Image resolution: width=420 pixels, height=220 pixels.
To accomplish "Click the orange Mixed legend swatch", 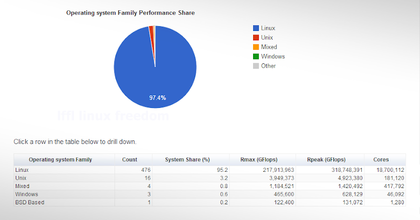I will (x=256, y=47).
